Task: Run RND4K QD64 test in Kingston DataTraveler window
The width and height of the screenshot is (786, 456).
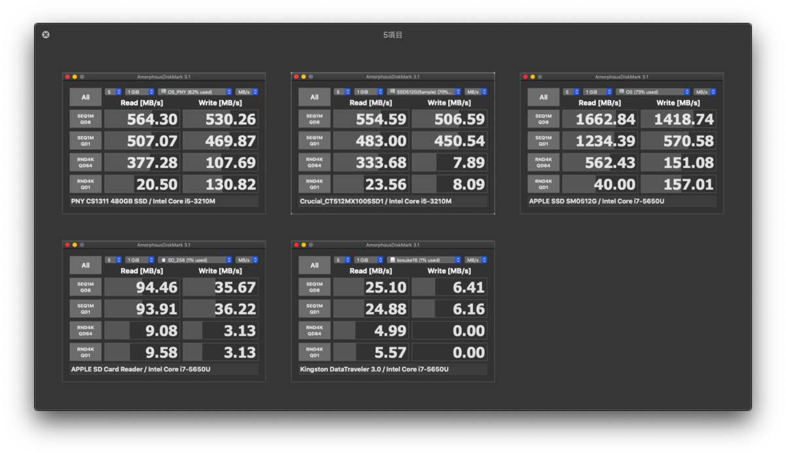Action: tap(314, 330)
